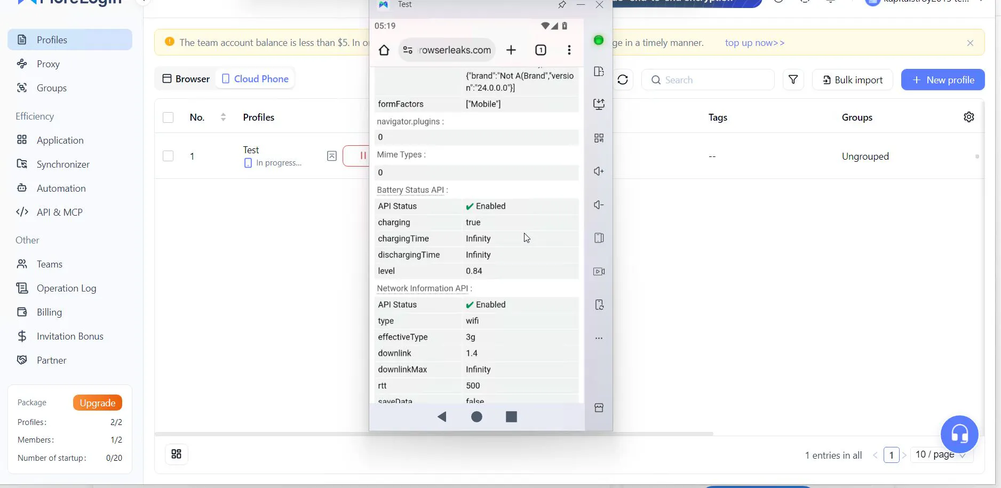Show more phone toolbar options
The image size is (1001, 488).
[599, 339]
